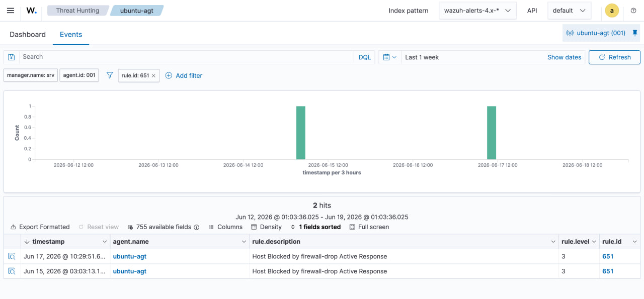The image size is (644, 299).
Task: Click Export Formatted
Action: coord(40,227)
